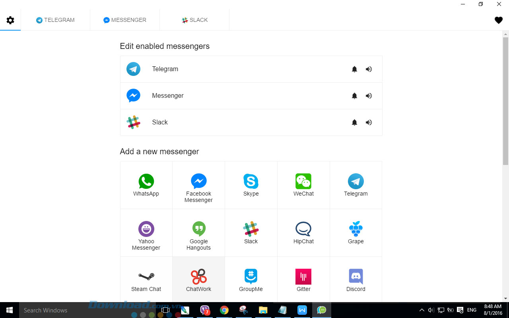Viewport: 509px width, 318px height.
Task: Pick Steam Chat from the list
Action: coord(146,280)
